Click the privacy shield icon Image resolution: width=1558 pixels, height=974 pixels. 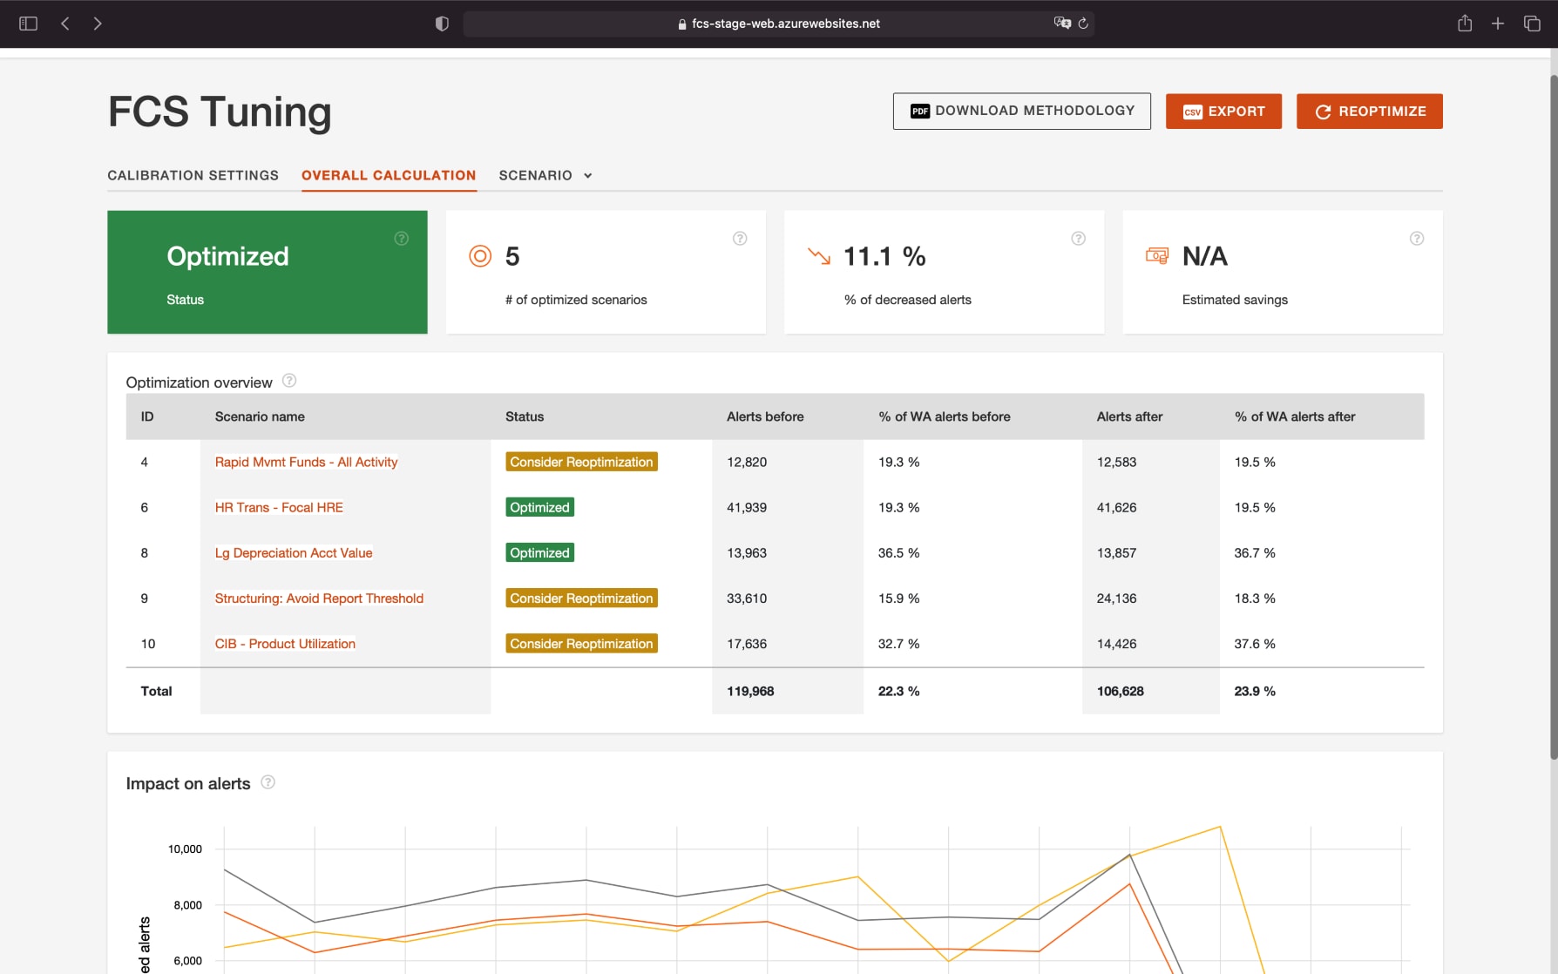coord(442,24)
